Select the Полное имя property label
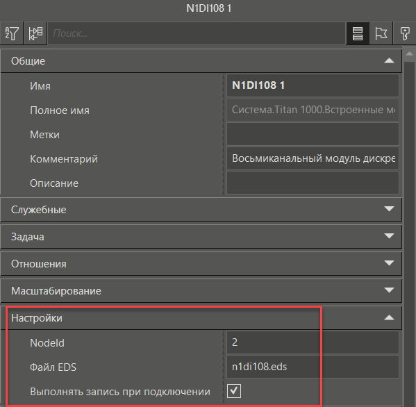Screen dimensions: 416x407 (60, 110)
